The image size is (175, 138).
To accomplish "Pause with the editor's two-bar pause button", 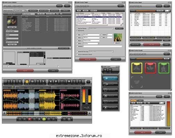I will point(34,119).
